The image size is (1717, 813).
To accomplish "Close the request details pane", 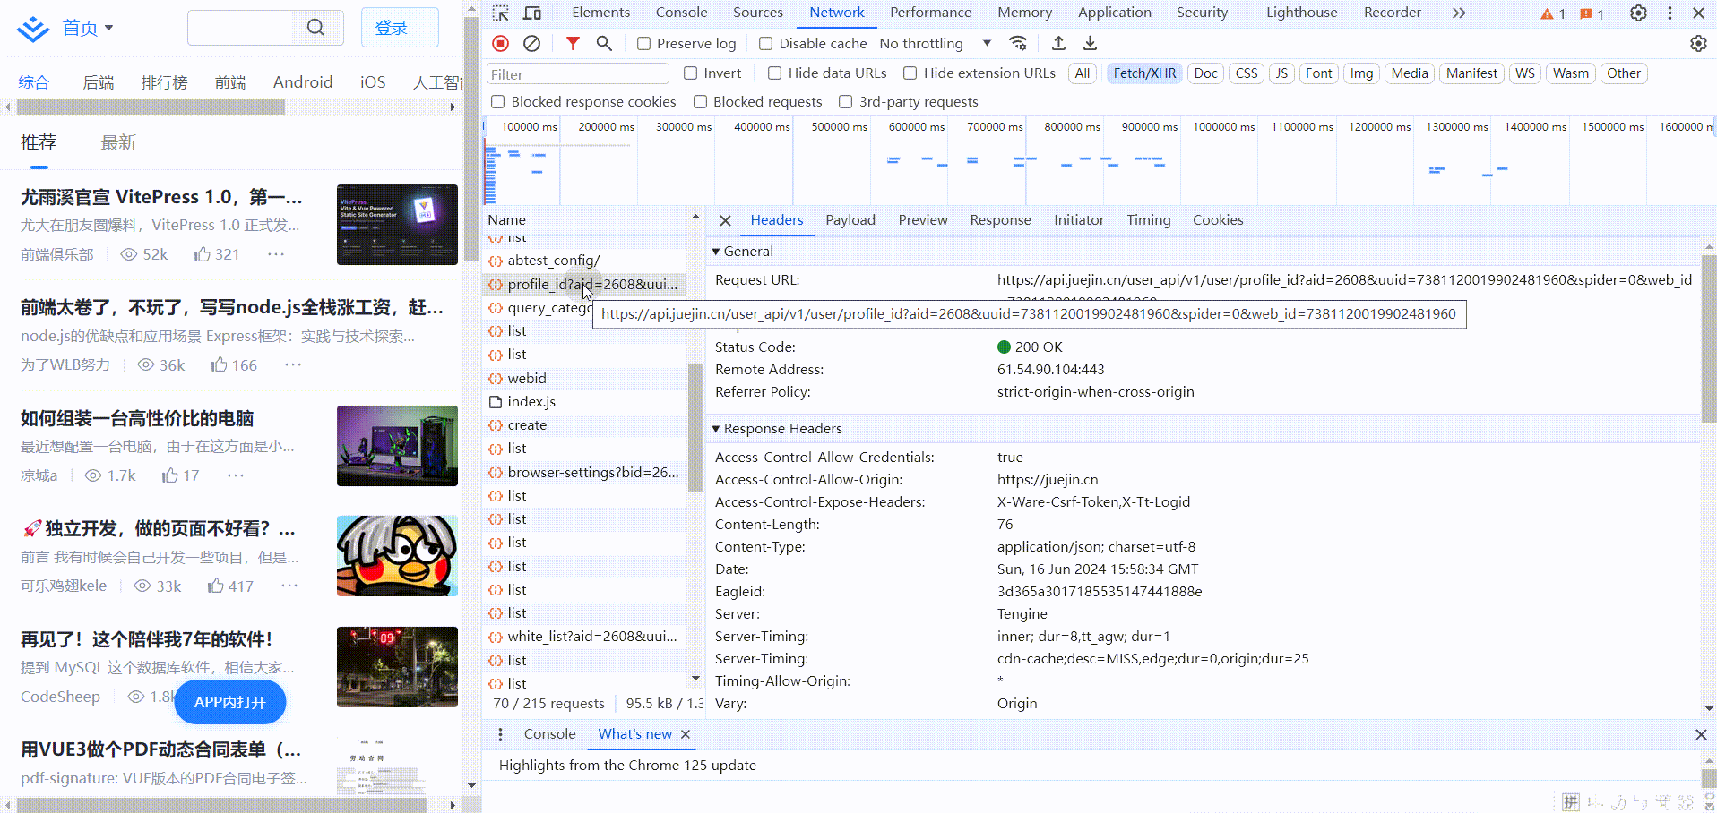I will [x=725, y=220].
